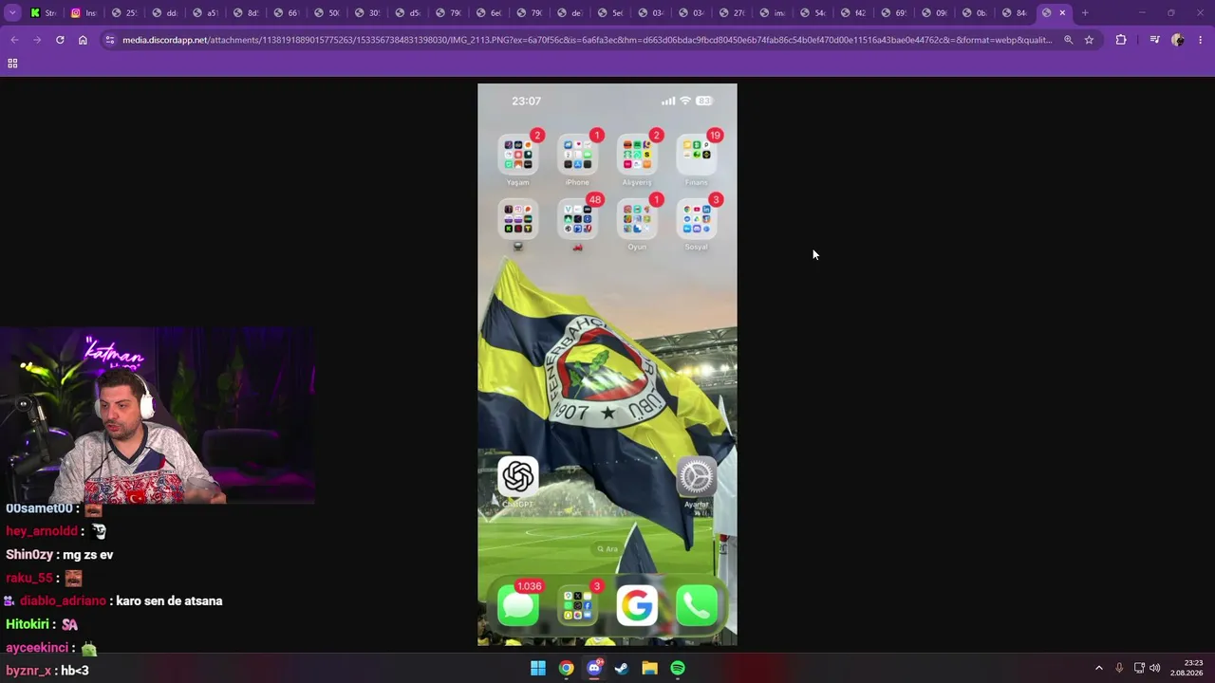This screenshot has width=1215, height=683.
Task: Close the active image tab
Action: (1062, 13)
